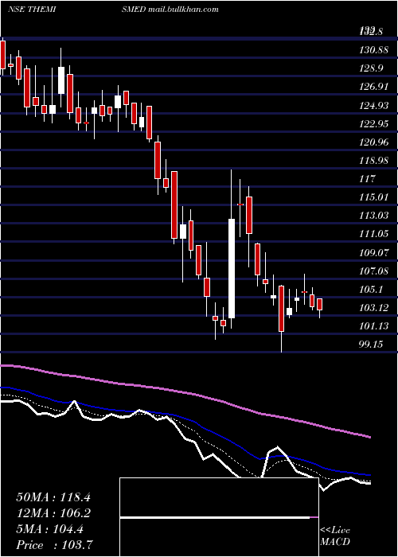Click the 50MA : 118.4 readout
The image size is (398, 557).
tap(53, 497)
